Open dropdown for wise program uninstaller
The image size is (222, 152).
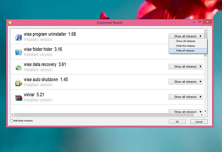point(185,36)
